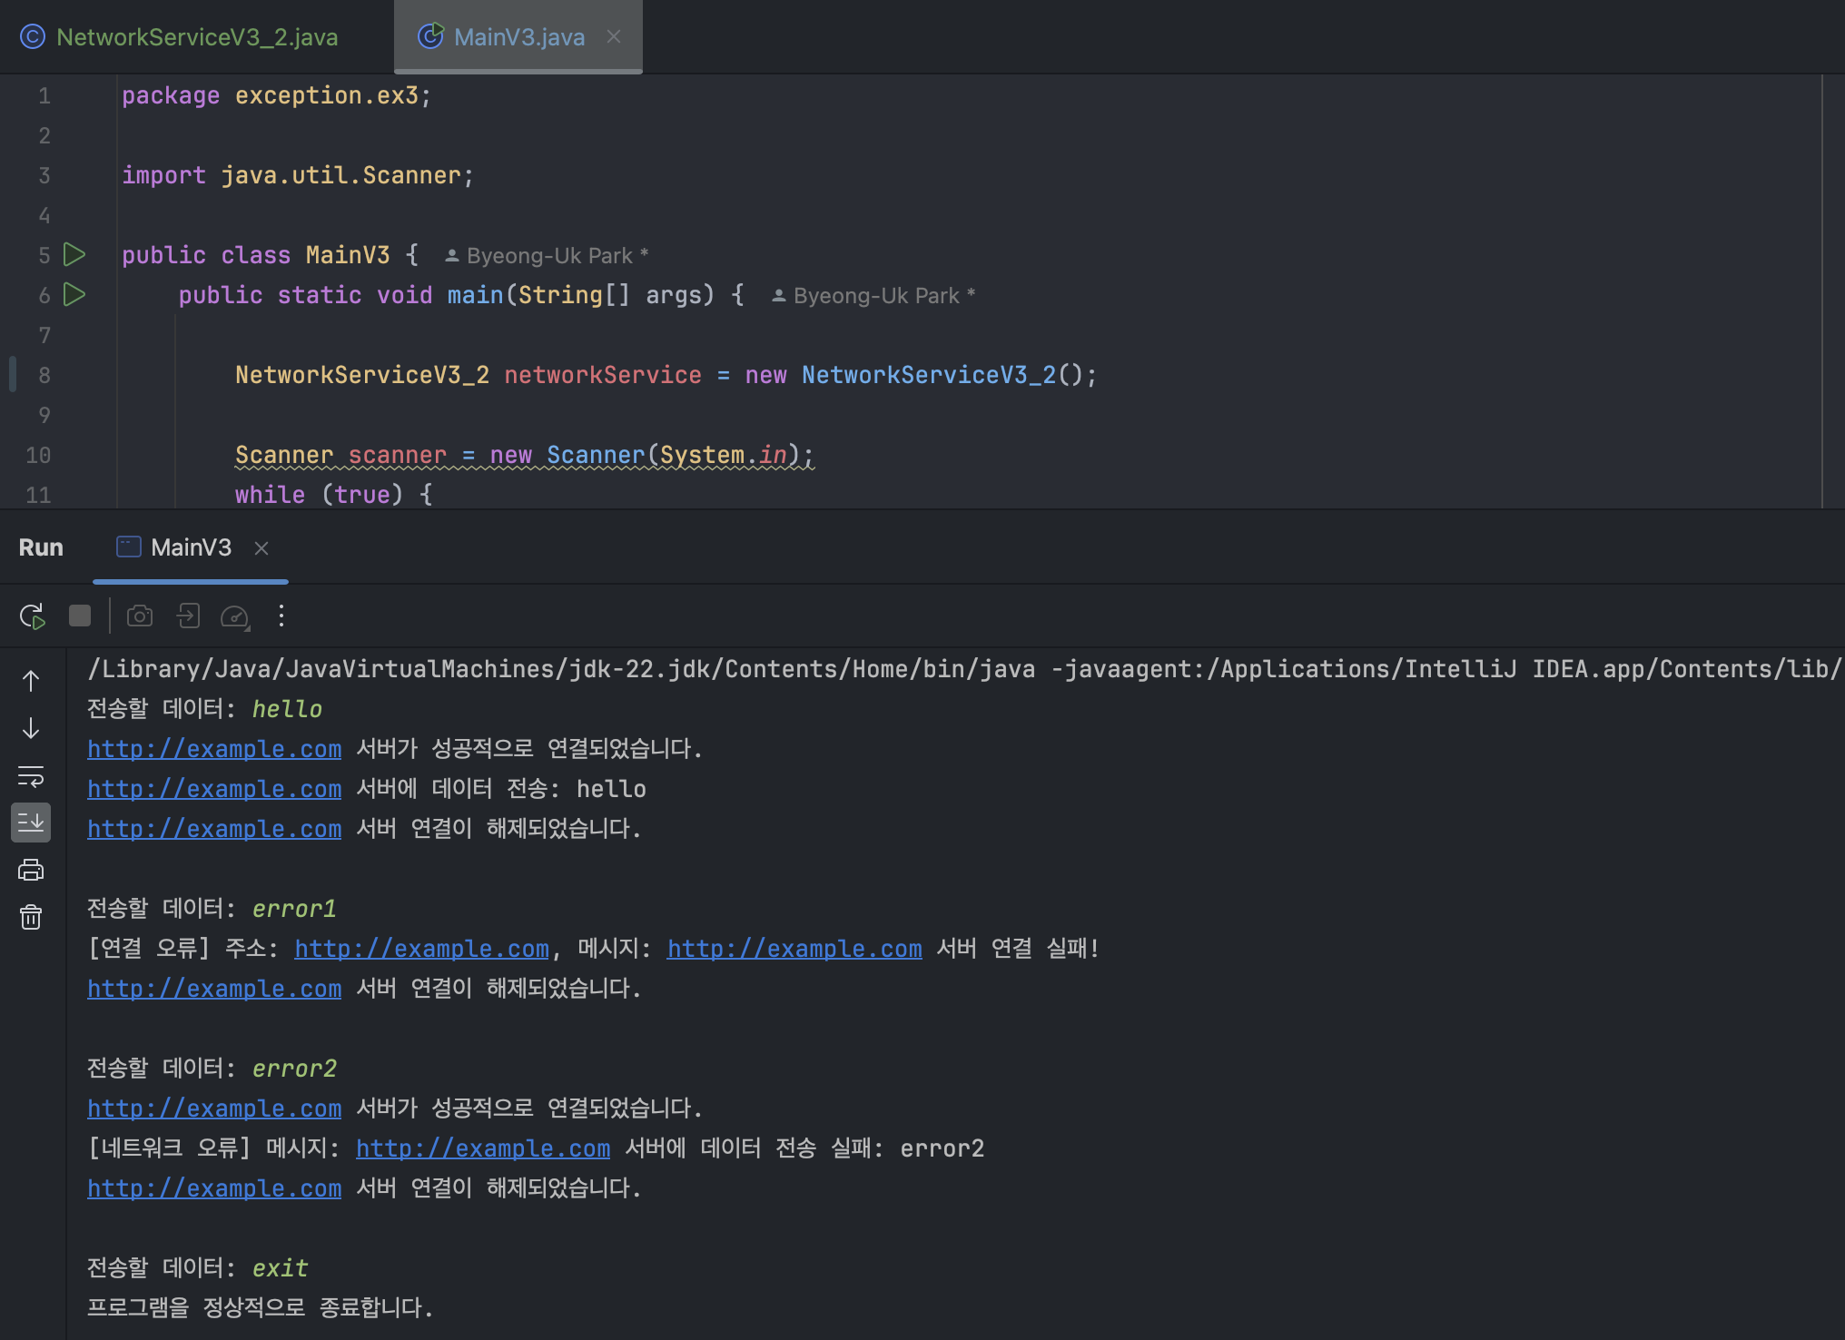This screenshot has width=1845, height=1340.
Task: Clear console with trash icon
Action: tap(31, 917)
